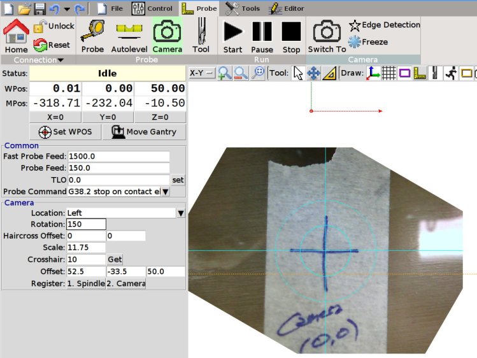The height and width of the screenshot is (358, 477).
Task: Select the tape-measure Probe icon
Action: click(92, 35)
